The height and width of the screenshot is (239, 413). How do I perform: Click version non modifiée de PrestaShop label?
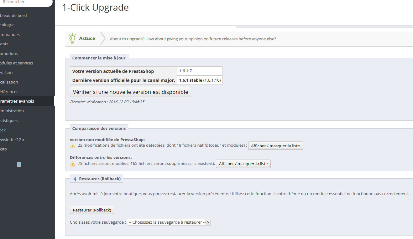pyautogui.click(x=107, y=140)
